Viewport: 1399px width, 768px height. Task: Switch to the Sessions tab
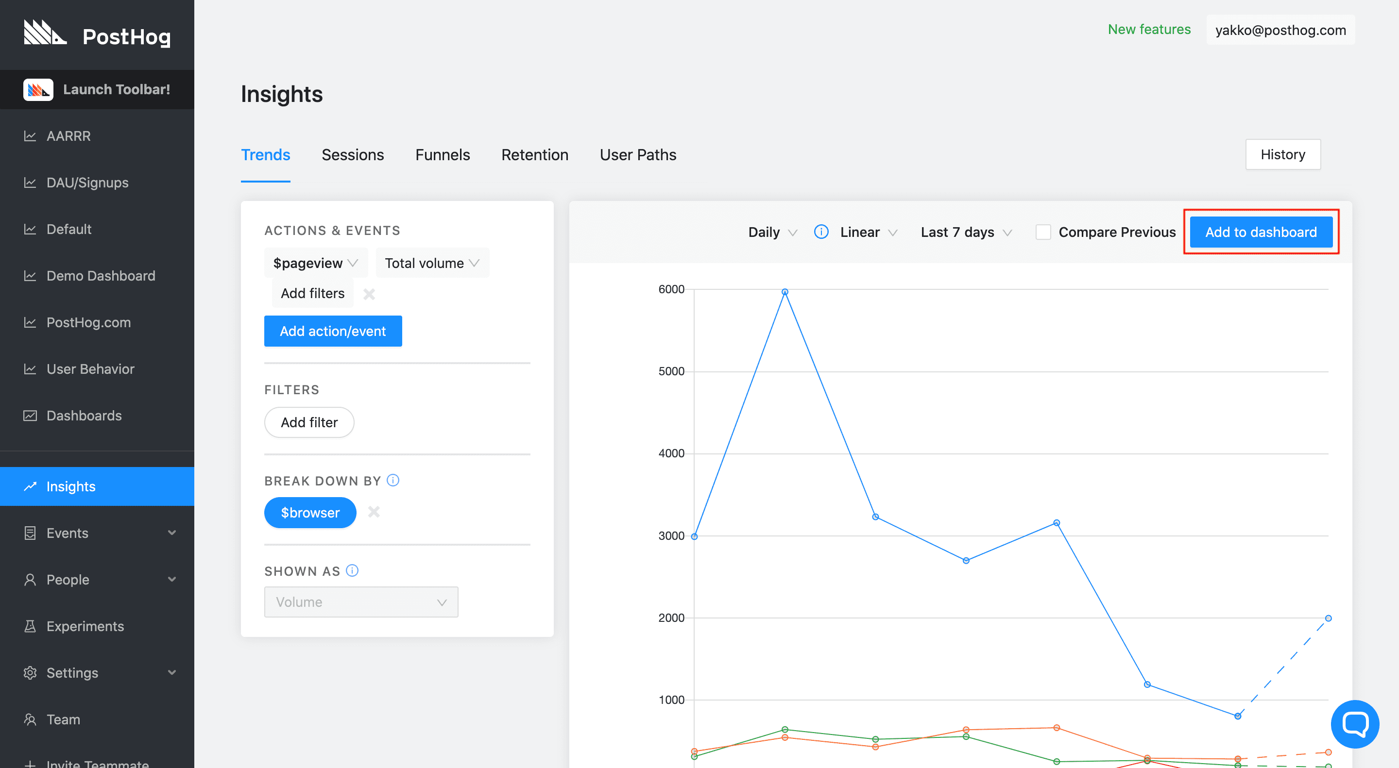[353, 155]
